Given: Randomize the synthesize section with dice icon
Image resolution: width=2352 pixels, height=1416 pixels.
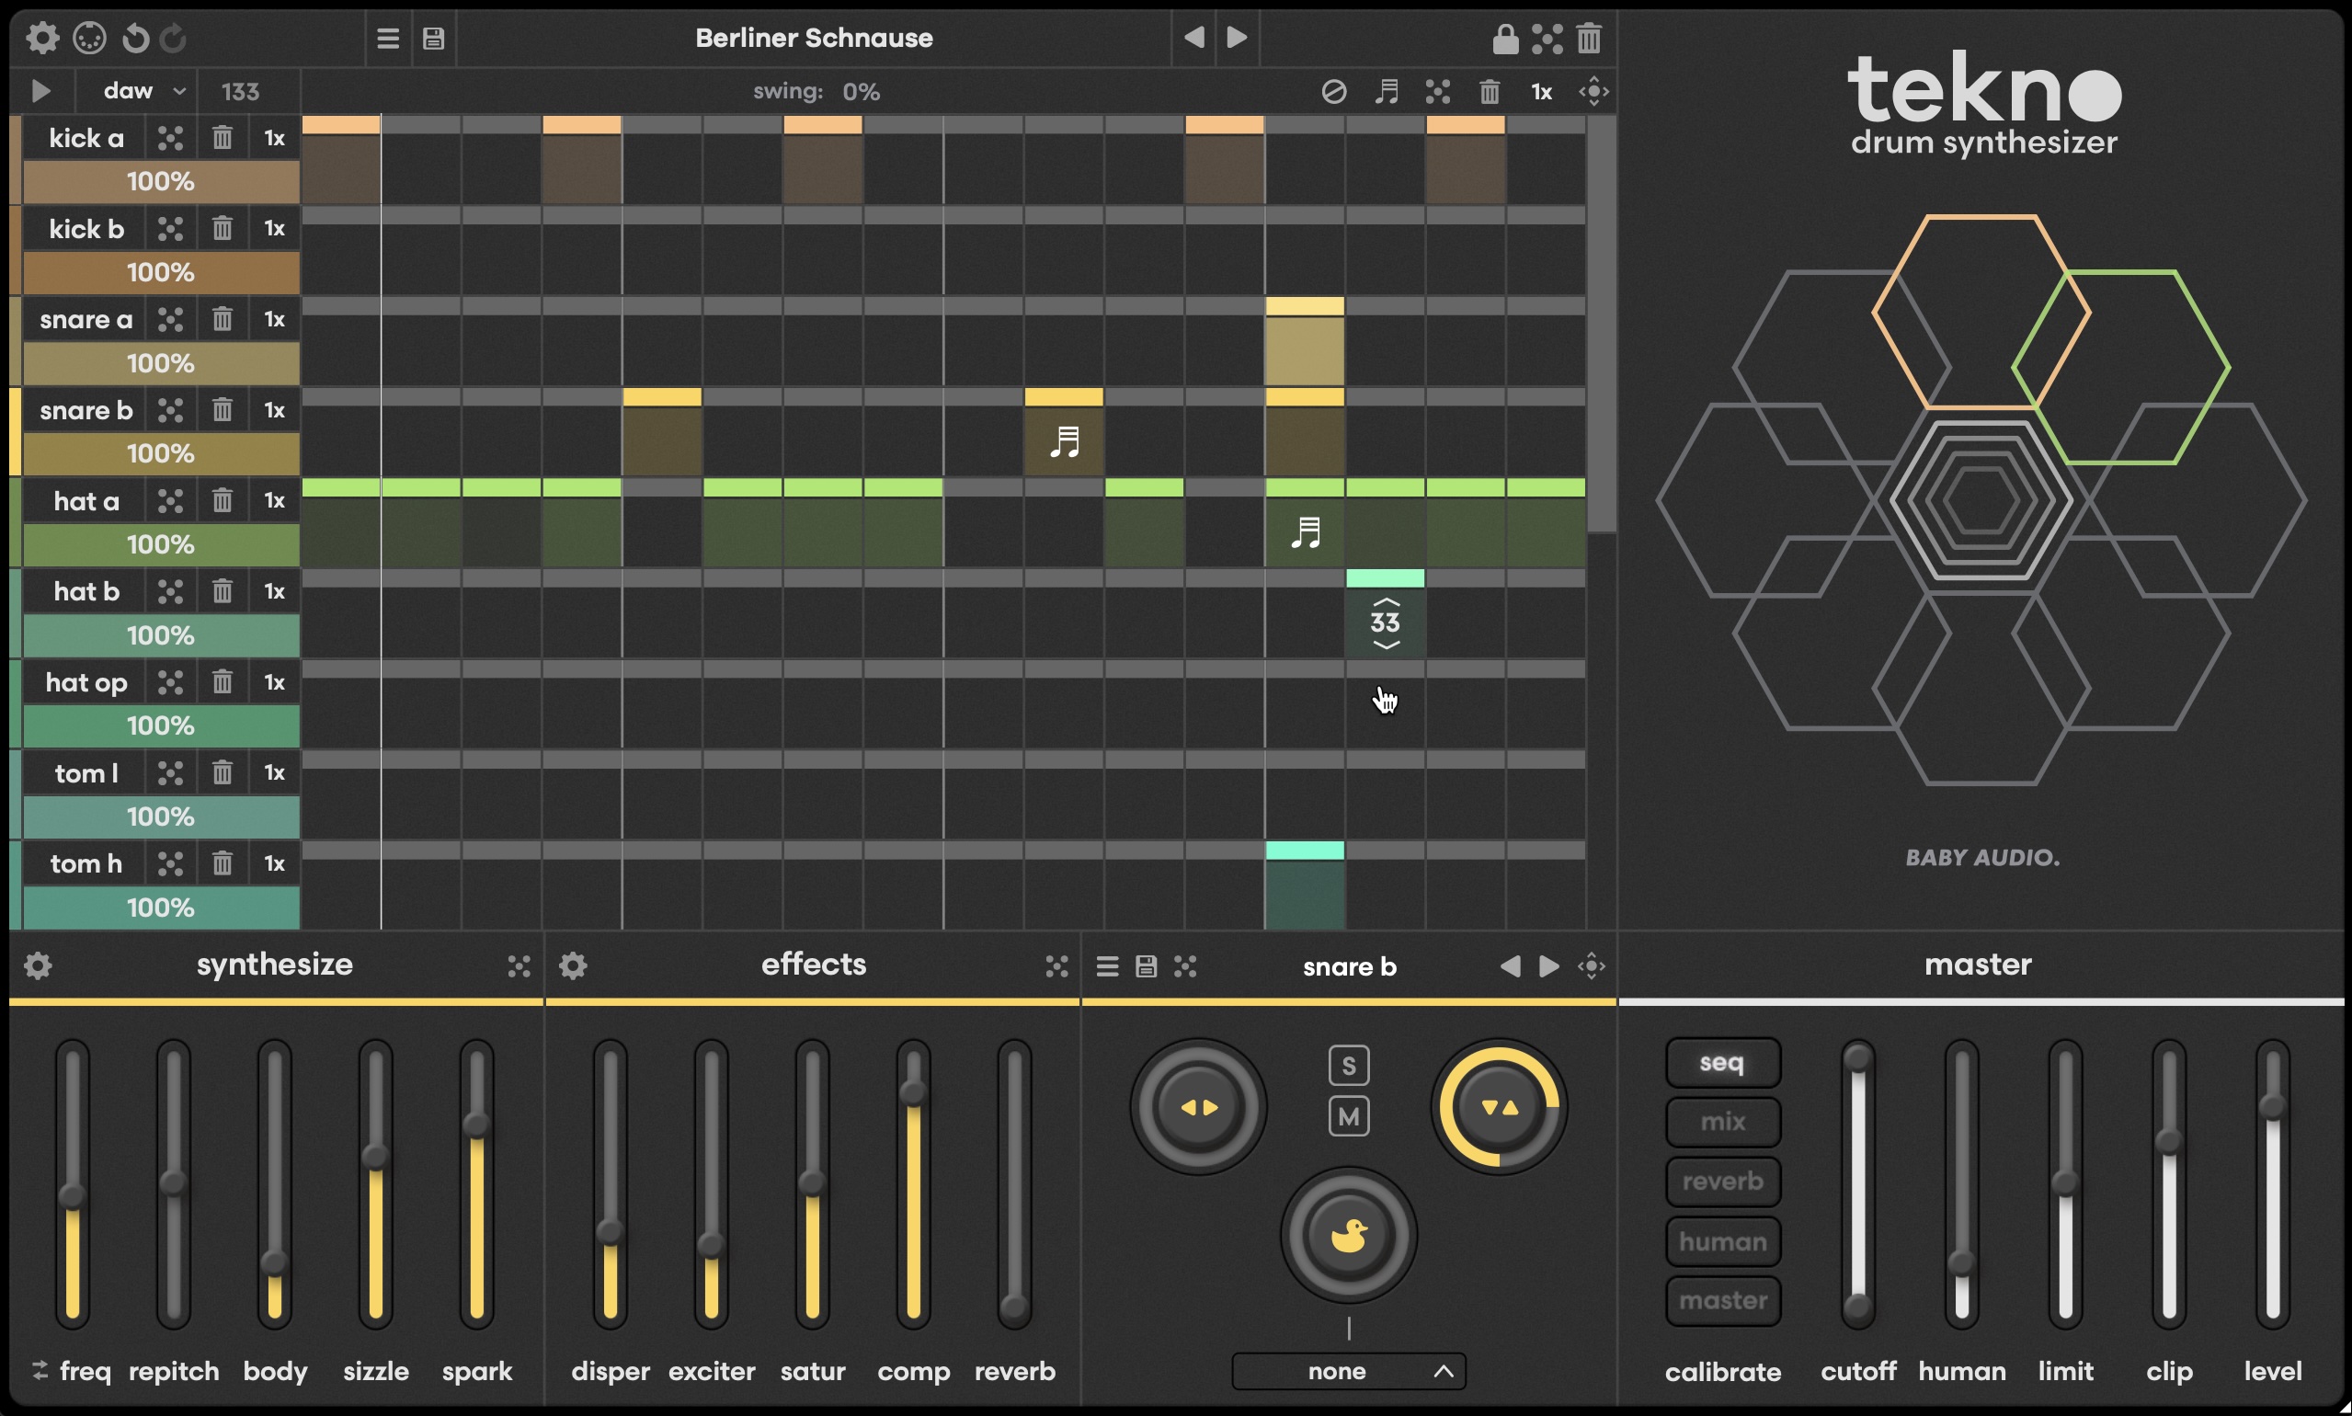Looking at the screenshot, I should (x=518, y=966).
